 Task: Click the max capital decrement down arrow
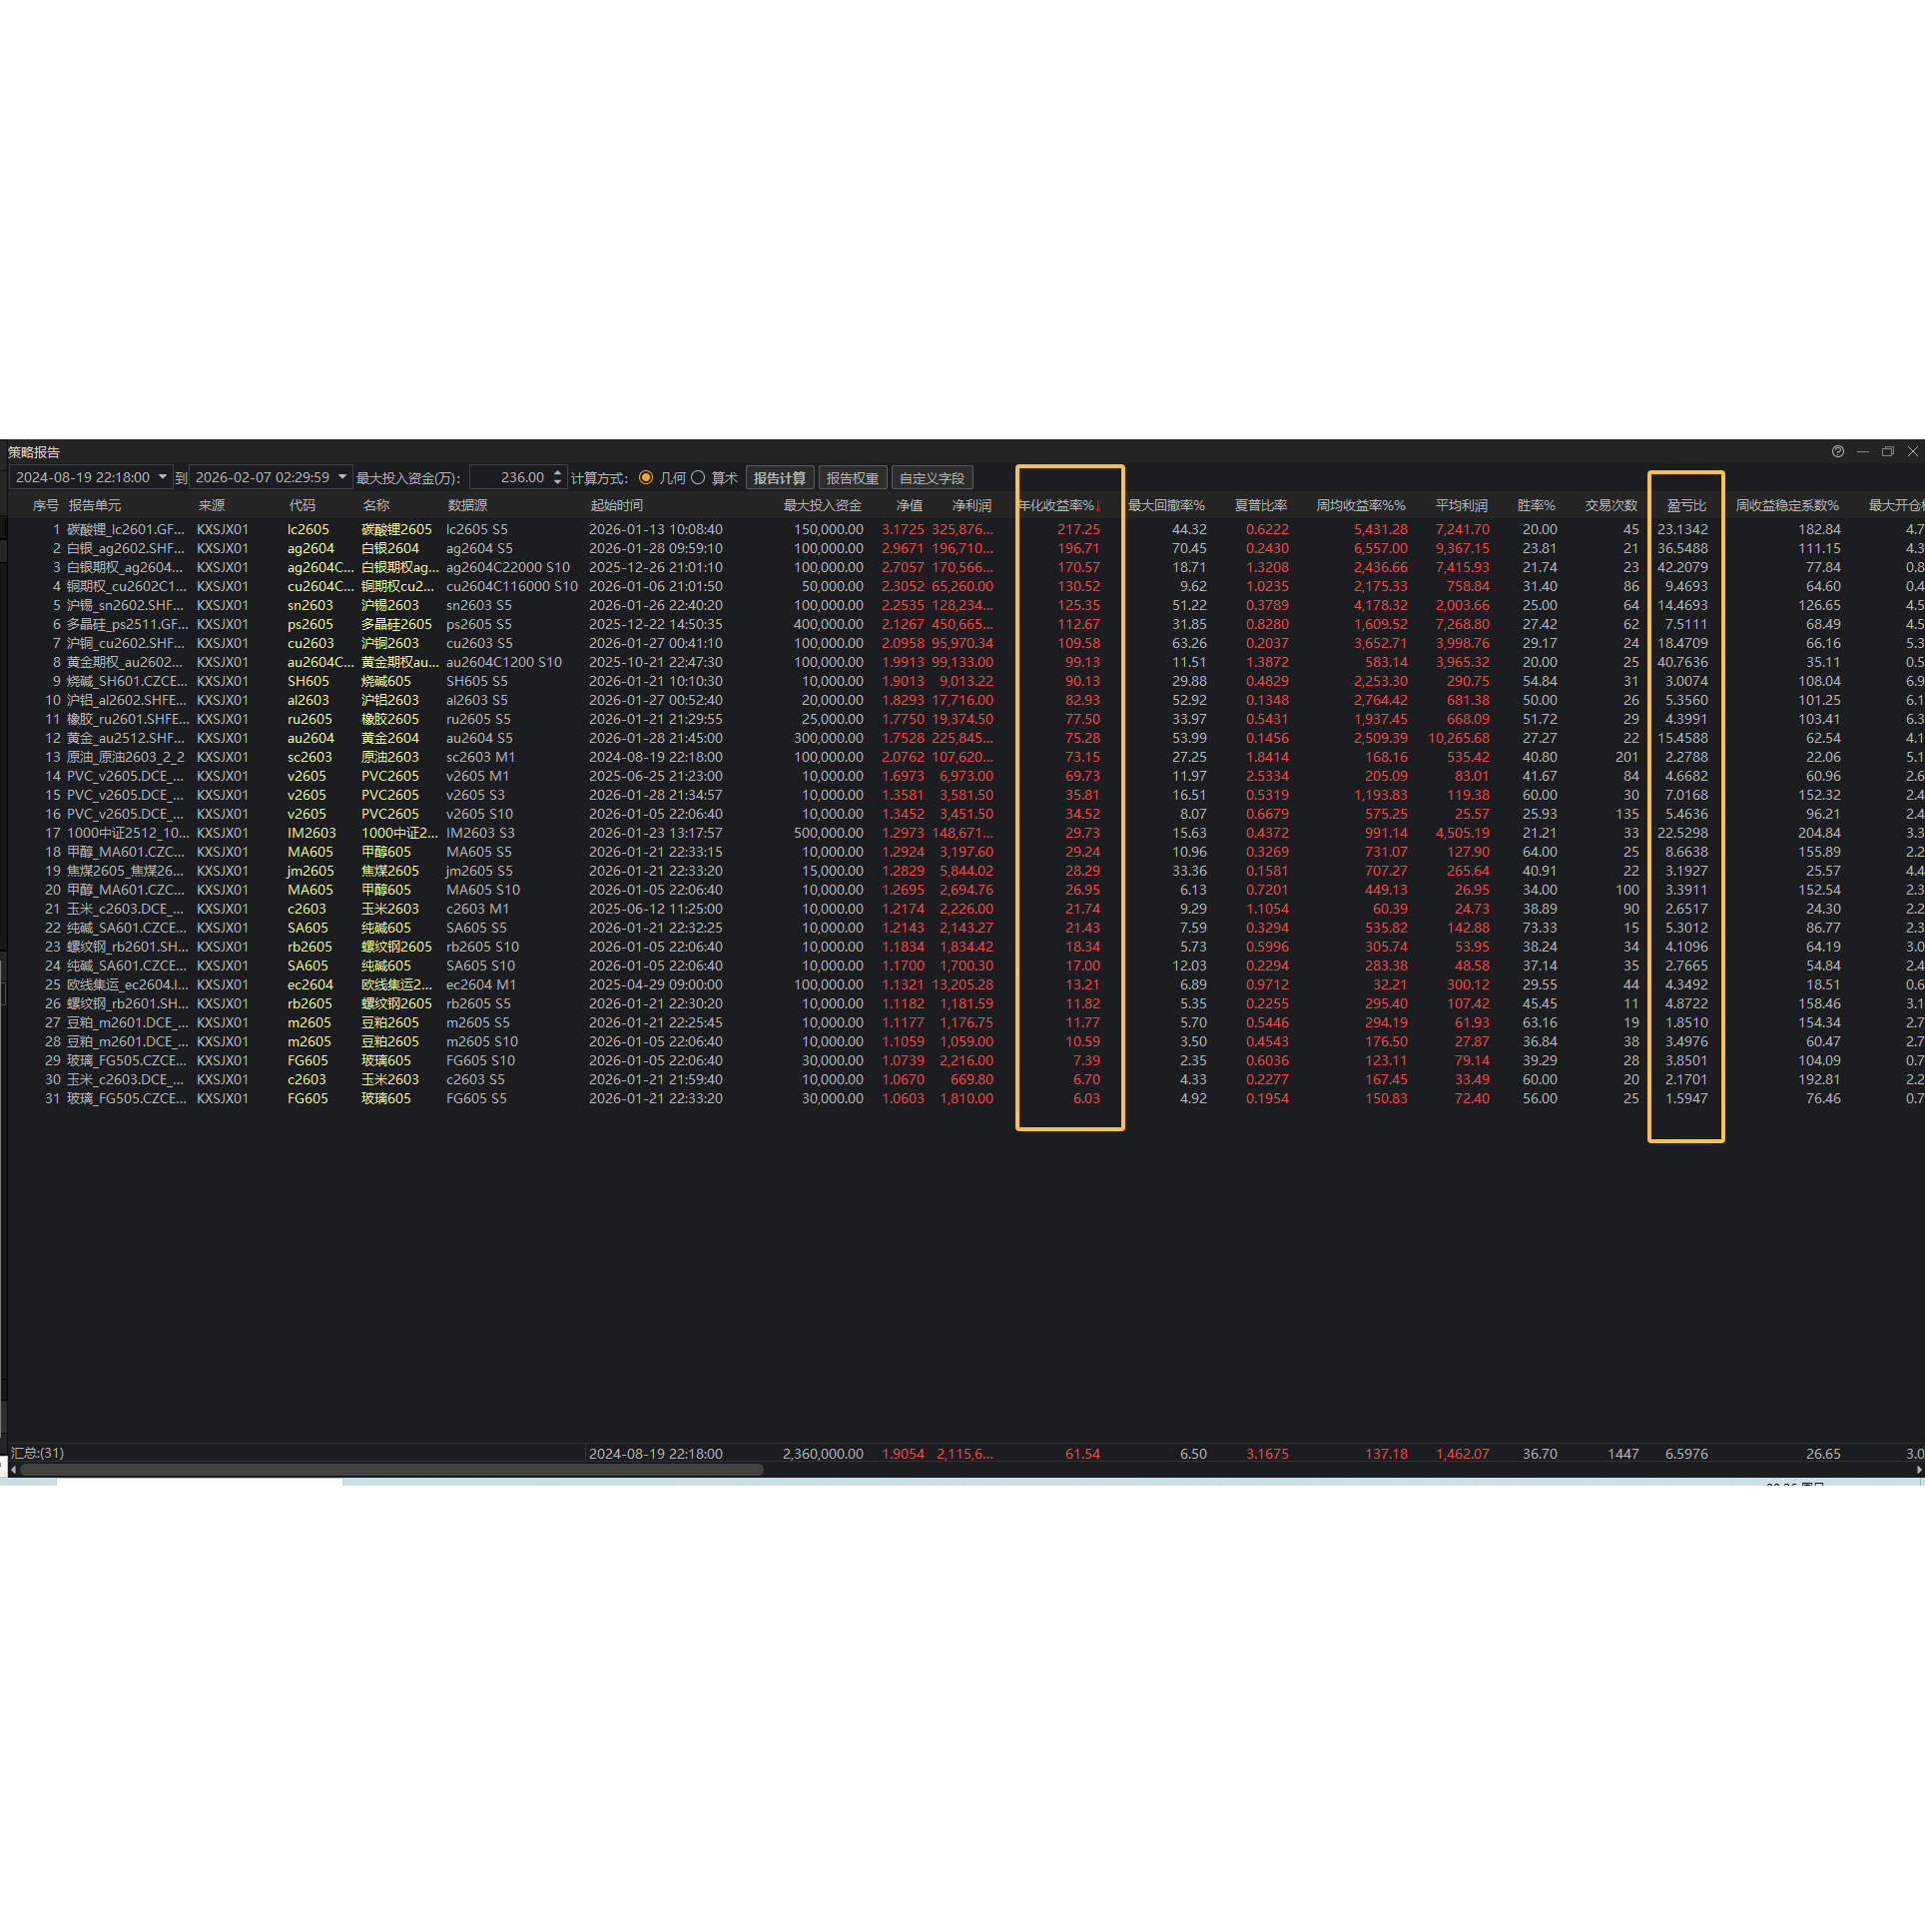pos(557,483)
